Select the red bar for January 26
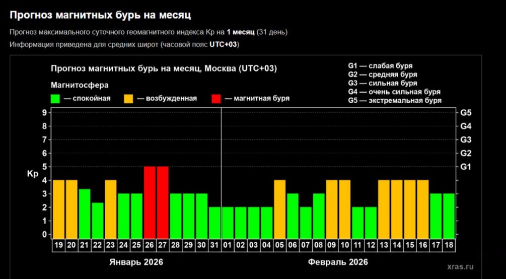This screenshot has width=506, height=279. (150, 200)
